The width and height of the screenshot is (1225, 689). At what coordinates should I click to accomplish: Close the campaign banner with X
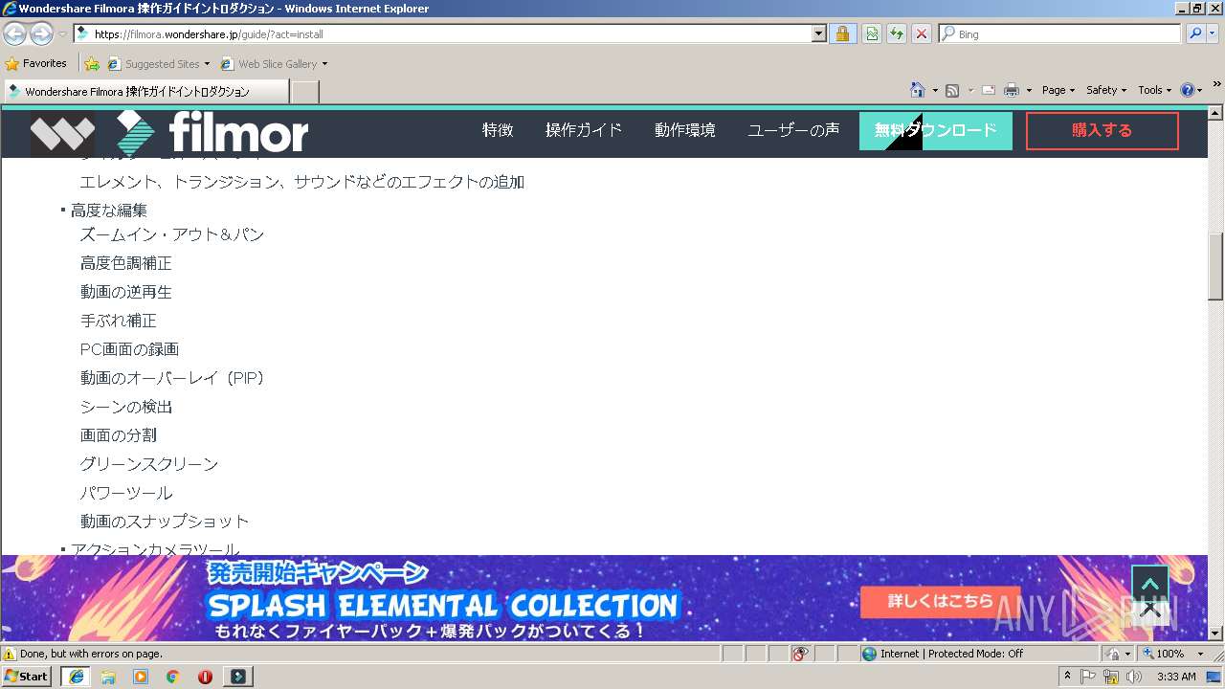[x=1150, y=610]
